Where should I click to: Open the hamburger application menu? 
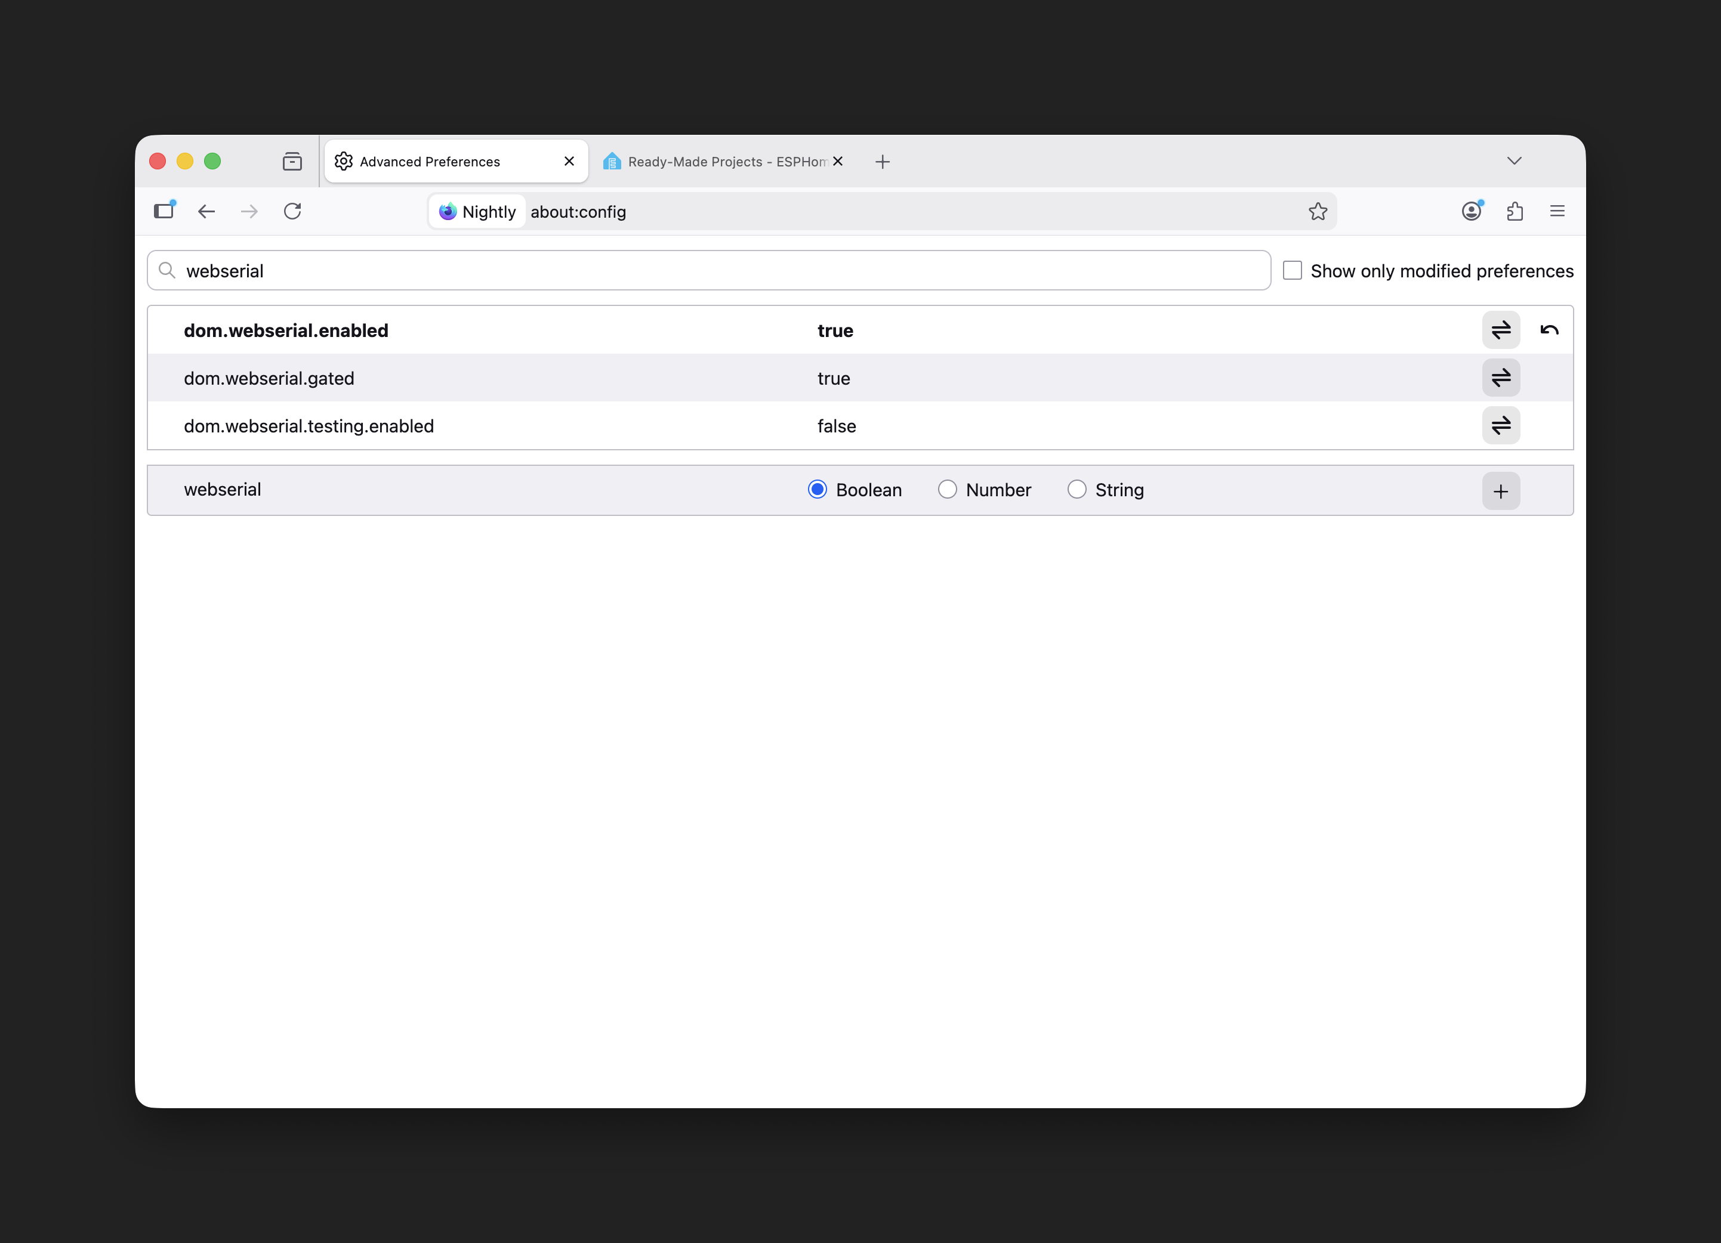tap(1557, 212)
